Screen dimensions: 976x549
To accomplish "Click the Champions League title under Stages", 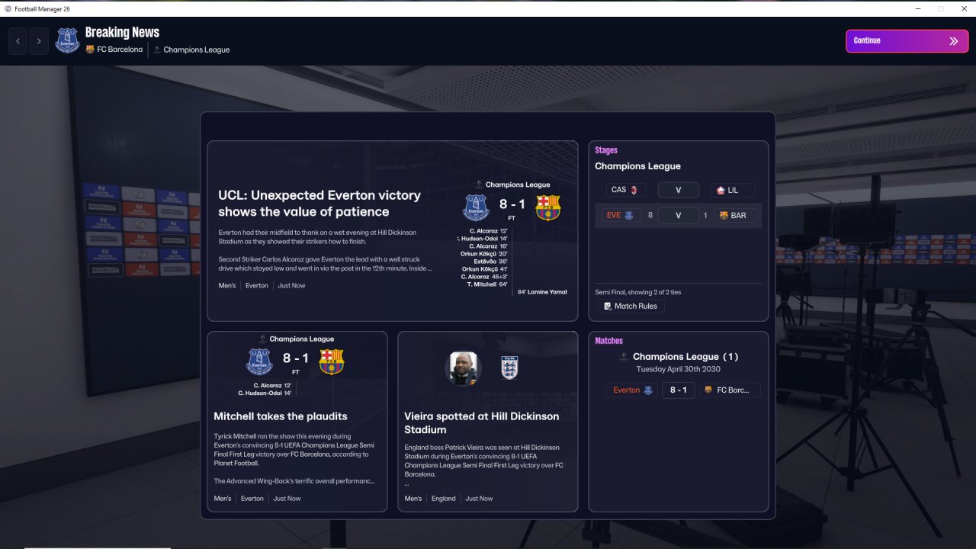I will (x=637, y=166).
